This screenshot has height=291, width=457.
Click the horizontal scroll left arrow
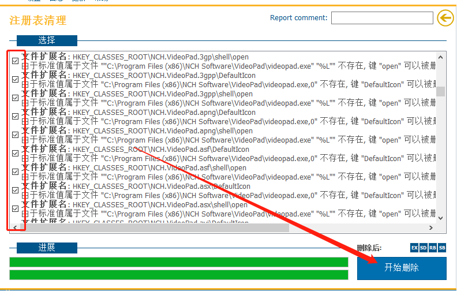(x=15, y=227)
